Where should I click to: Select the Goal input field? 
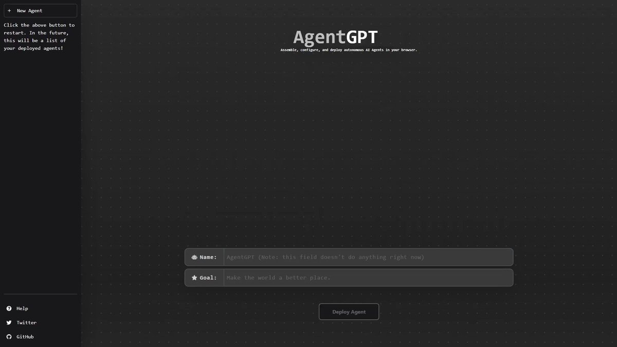(367, 277)
